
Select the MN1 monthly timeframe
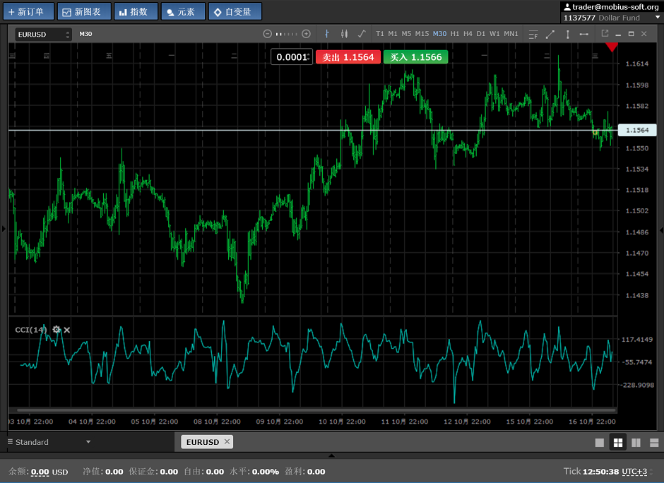[x=511, y=34]
